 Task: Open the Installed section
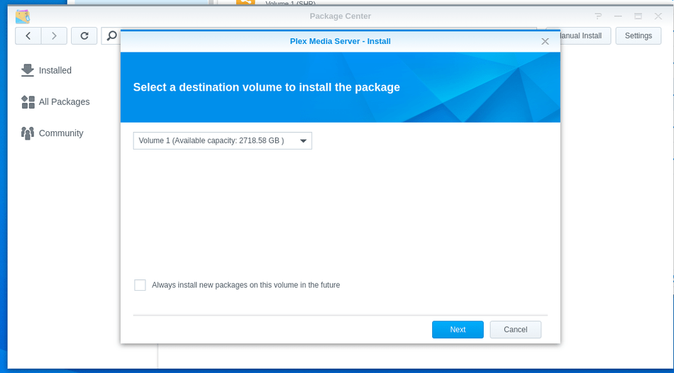[x=55, y=70]
